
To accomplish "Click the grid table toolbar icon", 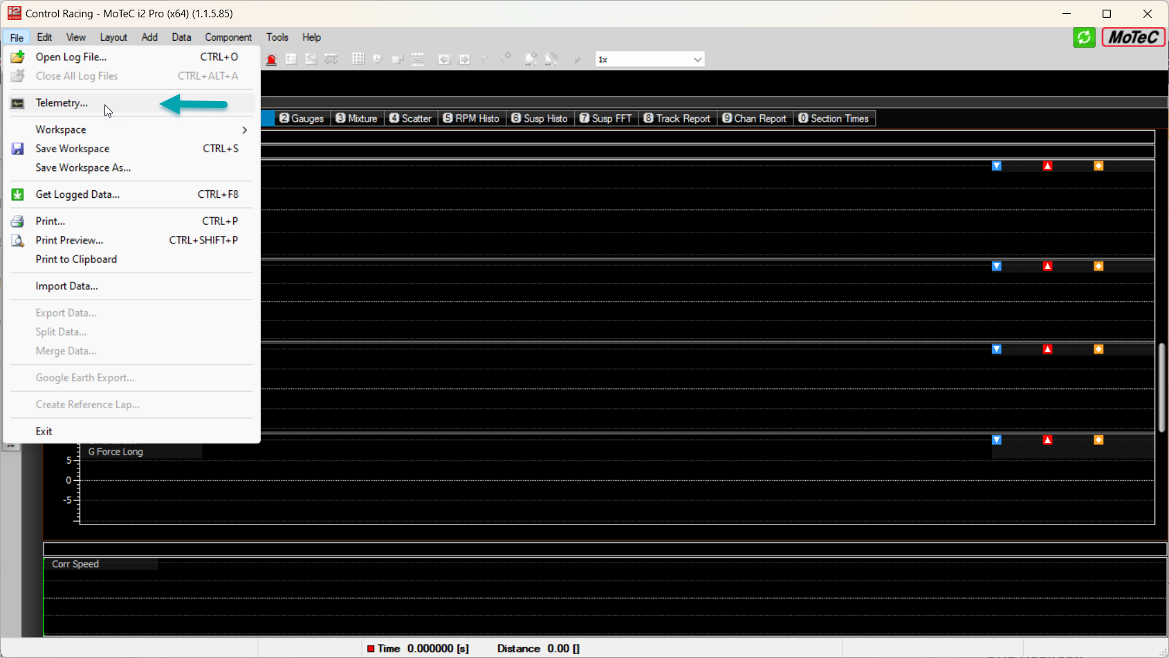I will point(358,60).
